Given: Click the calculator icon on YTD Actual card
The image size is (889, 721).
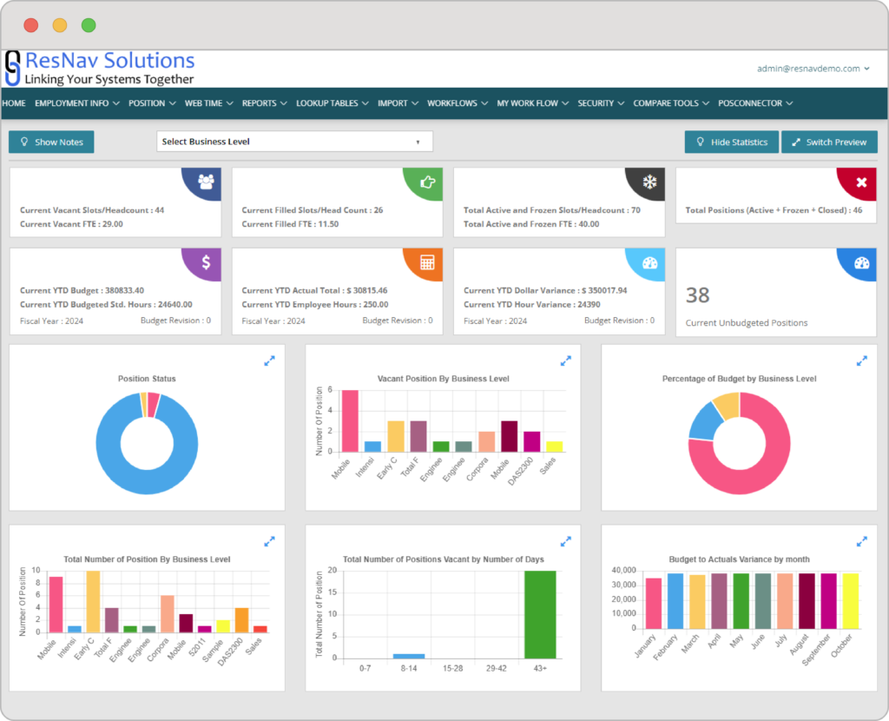Looking at the screenshot, I should pyautogui.click(x=427, y=261).
